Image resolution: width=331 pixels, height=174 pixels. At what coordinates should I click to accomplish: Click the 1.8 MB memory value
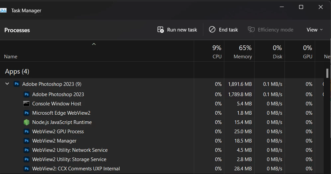[244, 113]
